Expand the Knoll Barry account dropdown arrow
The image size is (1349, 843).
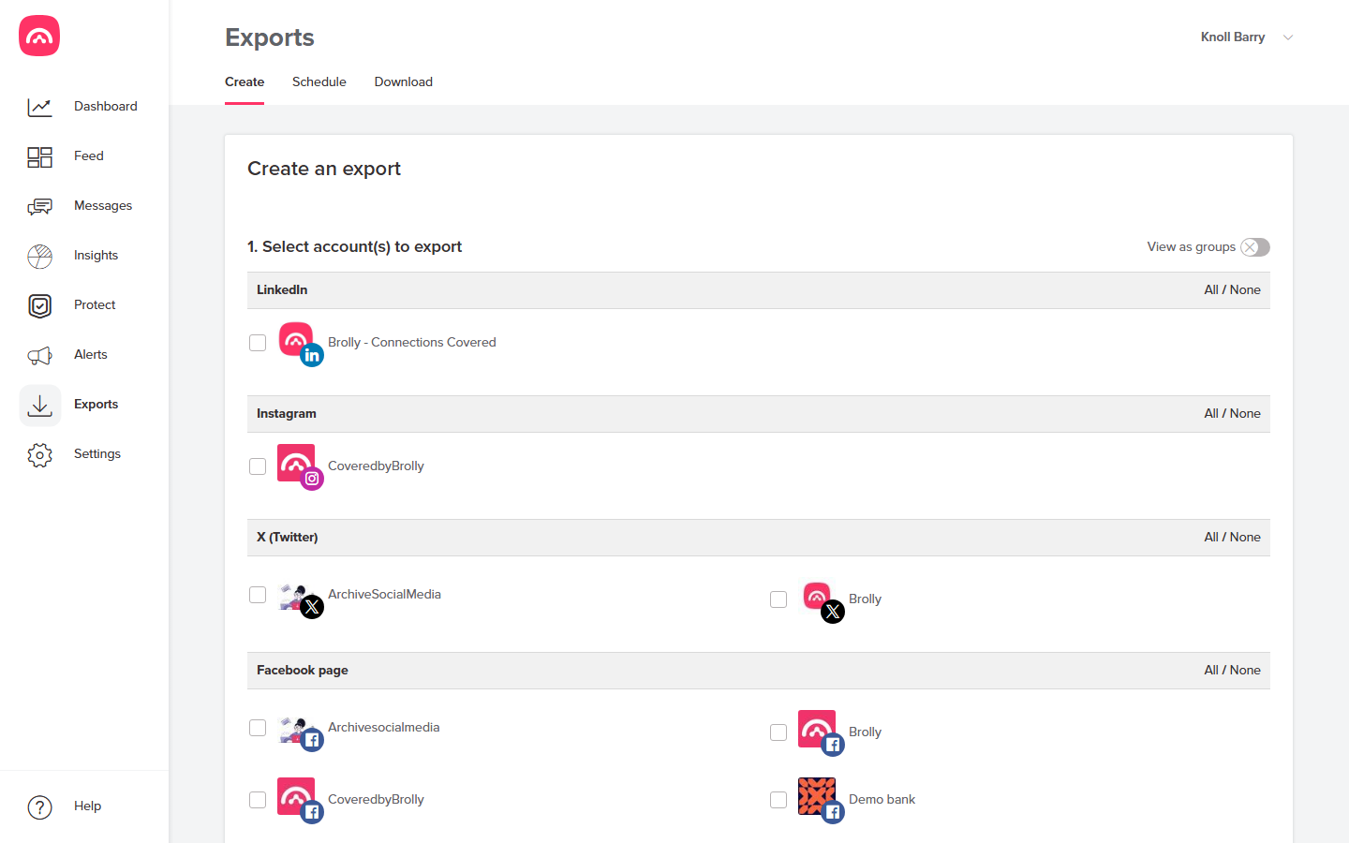[1288, 37]
